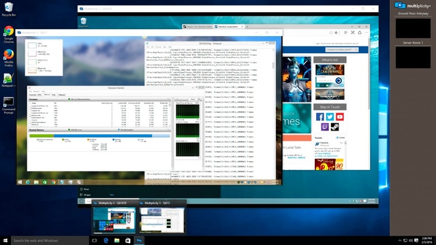Collapse the Processes section in Resource Monitor
The width and height of the screenshot is (436, 245).
168,99
